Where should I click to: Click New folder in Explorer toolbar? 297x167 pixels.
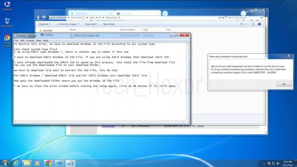109,24
